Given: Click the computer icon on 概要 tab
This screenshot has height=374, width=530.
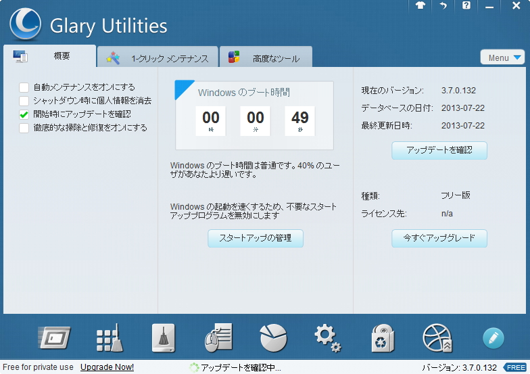Looking at the screenshot, I should pos(20,55).
